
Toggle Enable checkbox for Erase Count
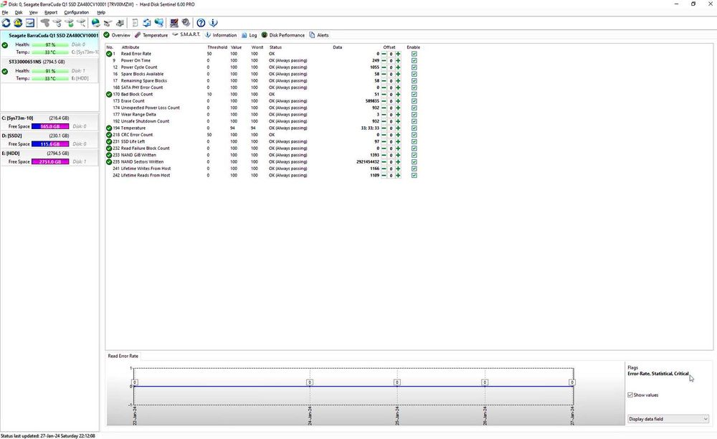click(414, 101)
